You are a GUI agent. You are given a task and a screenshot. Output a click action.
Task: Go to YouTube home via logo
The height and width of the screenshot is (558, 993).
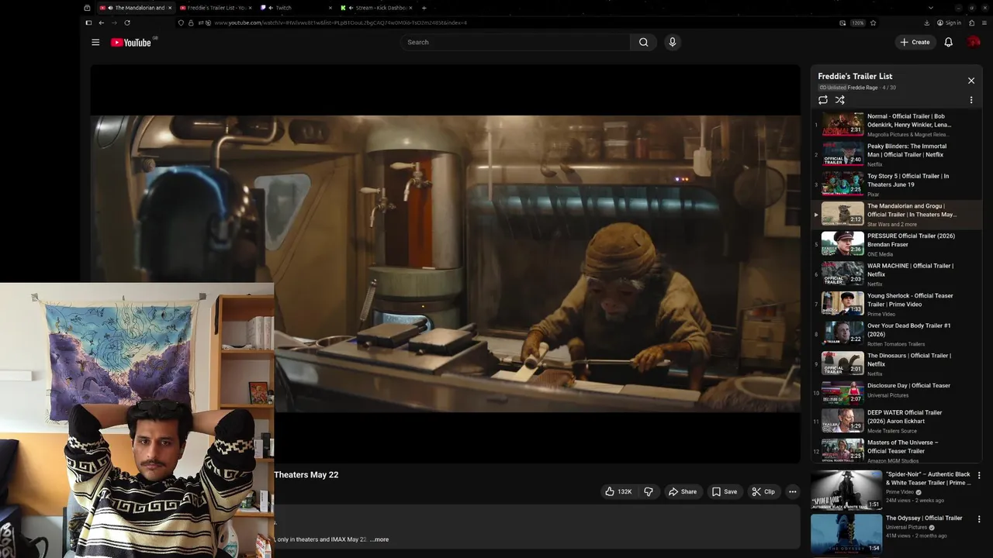[133, 43]
